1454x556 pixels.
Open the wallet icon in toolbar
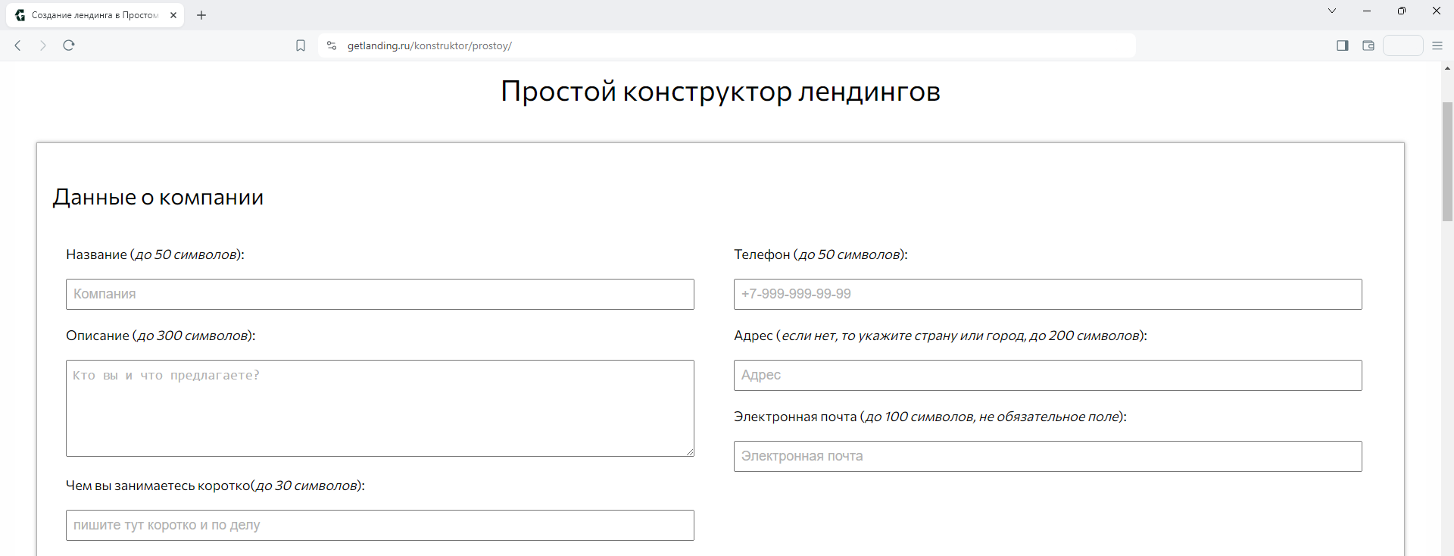pyautogui.click(x=1368, y=45)
